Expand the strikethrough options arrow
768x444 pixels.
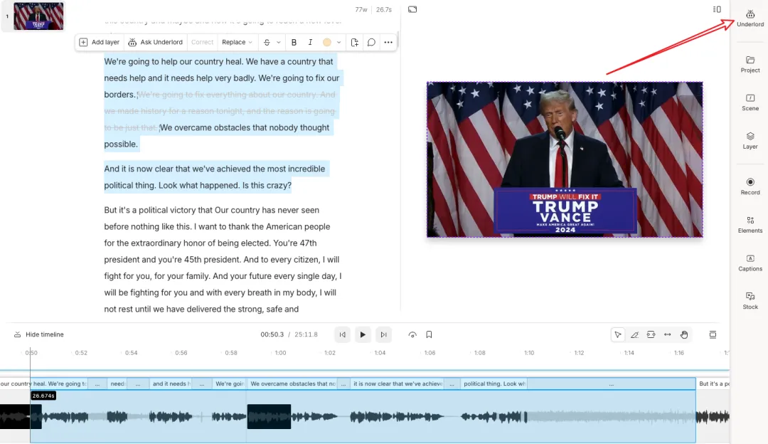click(279, 42)
